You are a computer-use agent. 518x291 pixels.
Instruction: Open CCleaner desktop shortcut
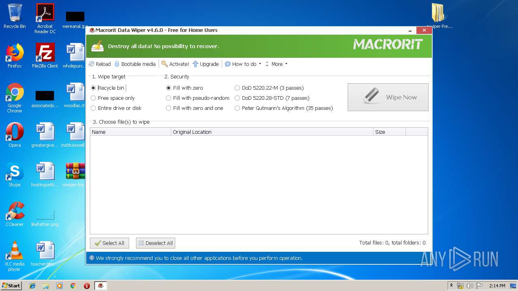15,214
